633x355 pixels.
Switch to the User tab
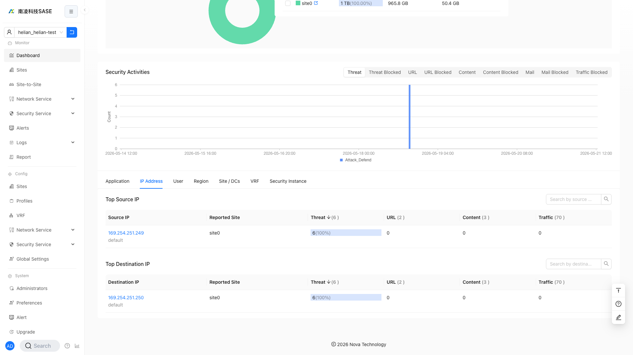pyautogui.click(x=178, y=181)
